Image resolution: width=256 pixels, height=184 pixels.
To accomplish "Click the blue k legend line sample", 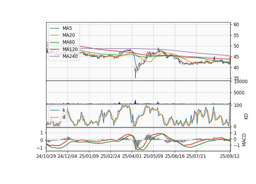I will tap(54, 110).
